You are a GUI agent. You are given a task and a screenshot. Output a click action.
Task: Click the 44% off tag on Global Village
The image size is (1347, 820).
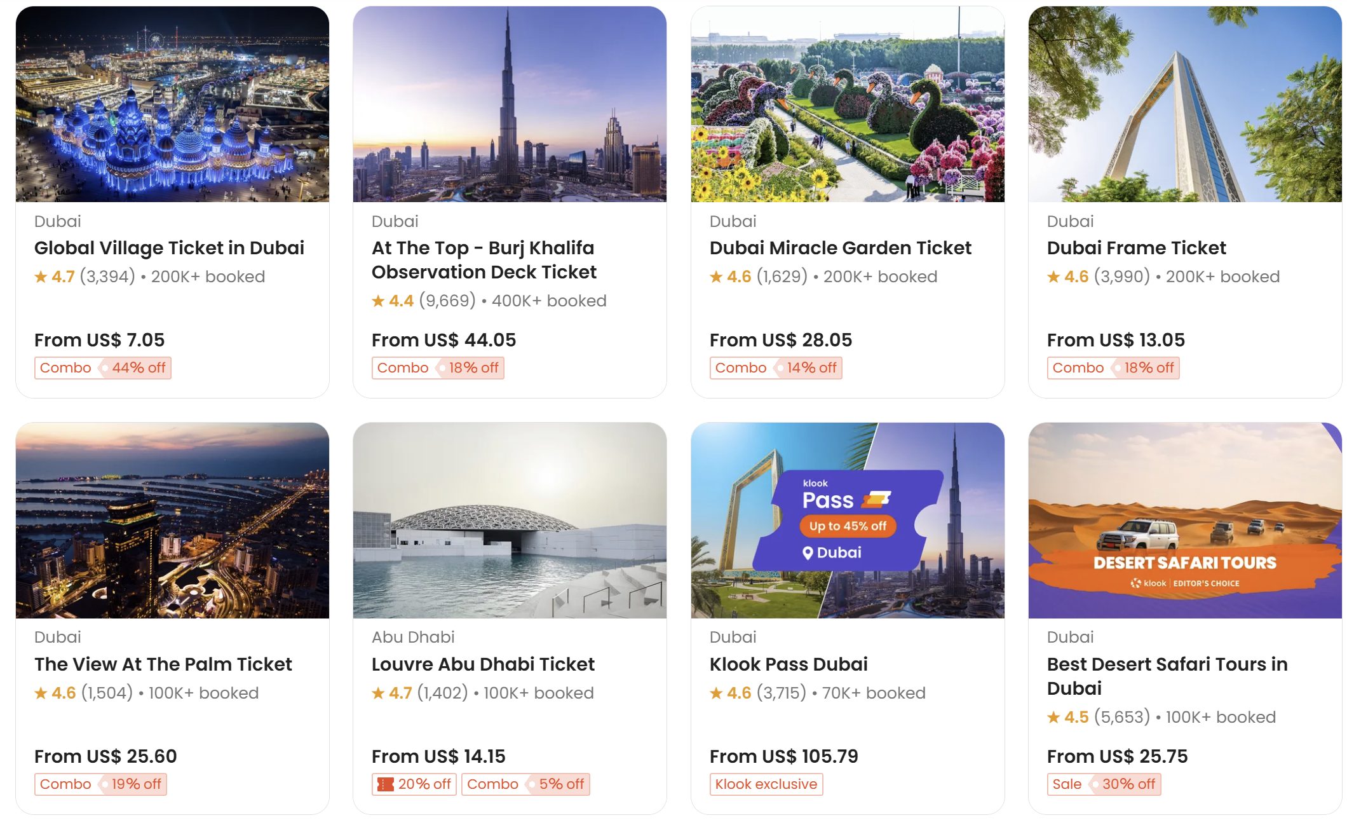[x=138, y=368]
